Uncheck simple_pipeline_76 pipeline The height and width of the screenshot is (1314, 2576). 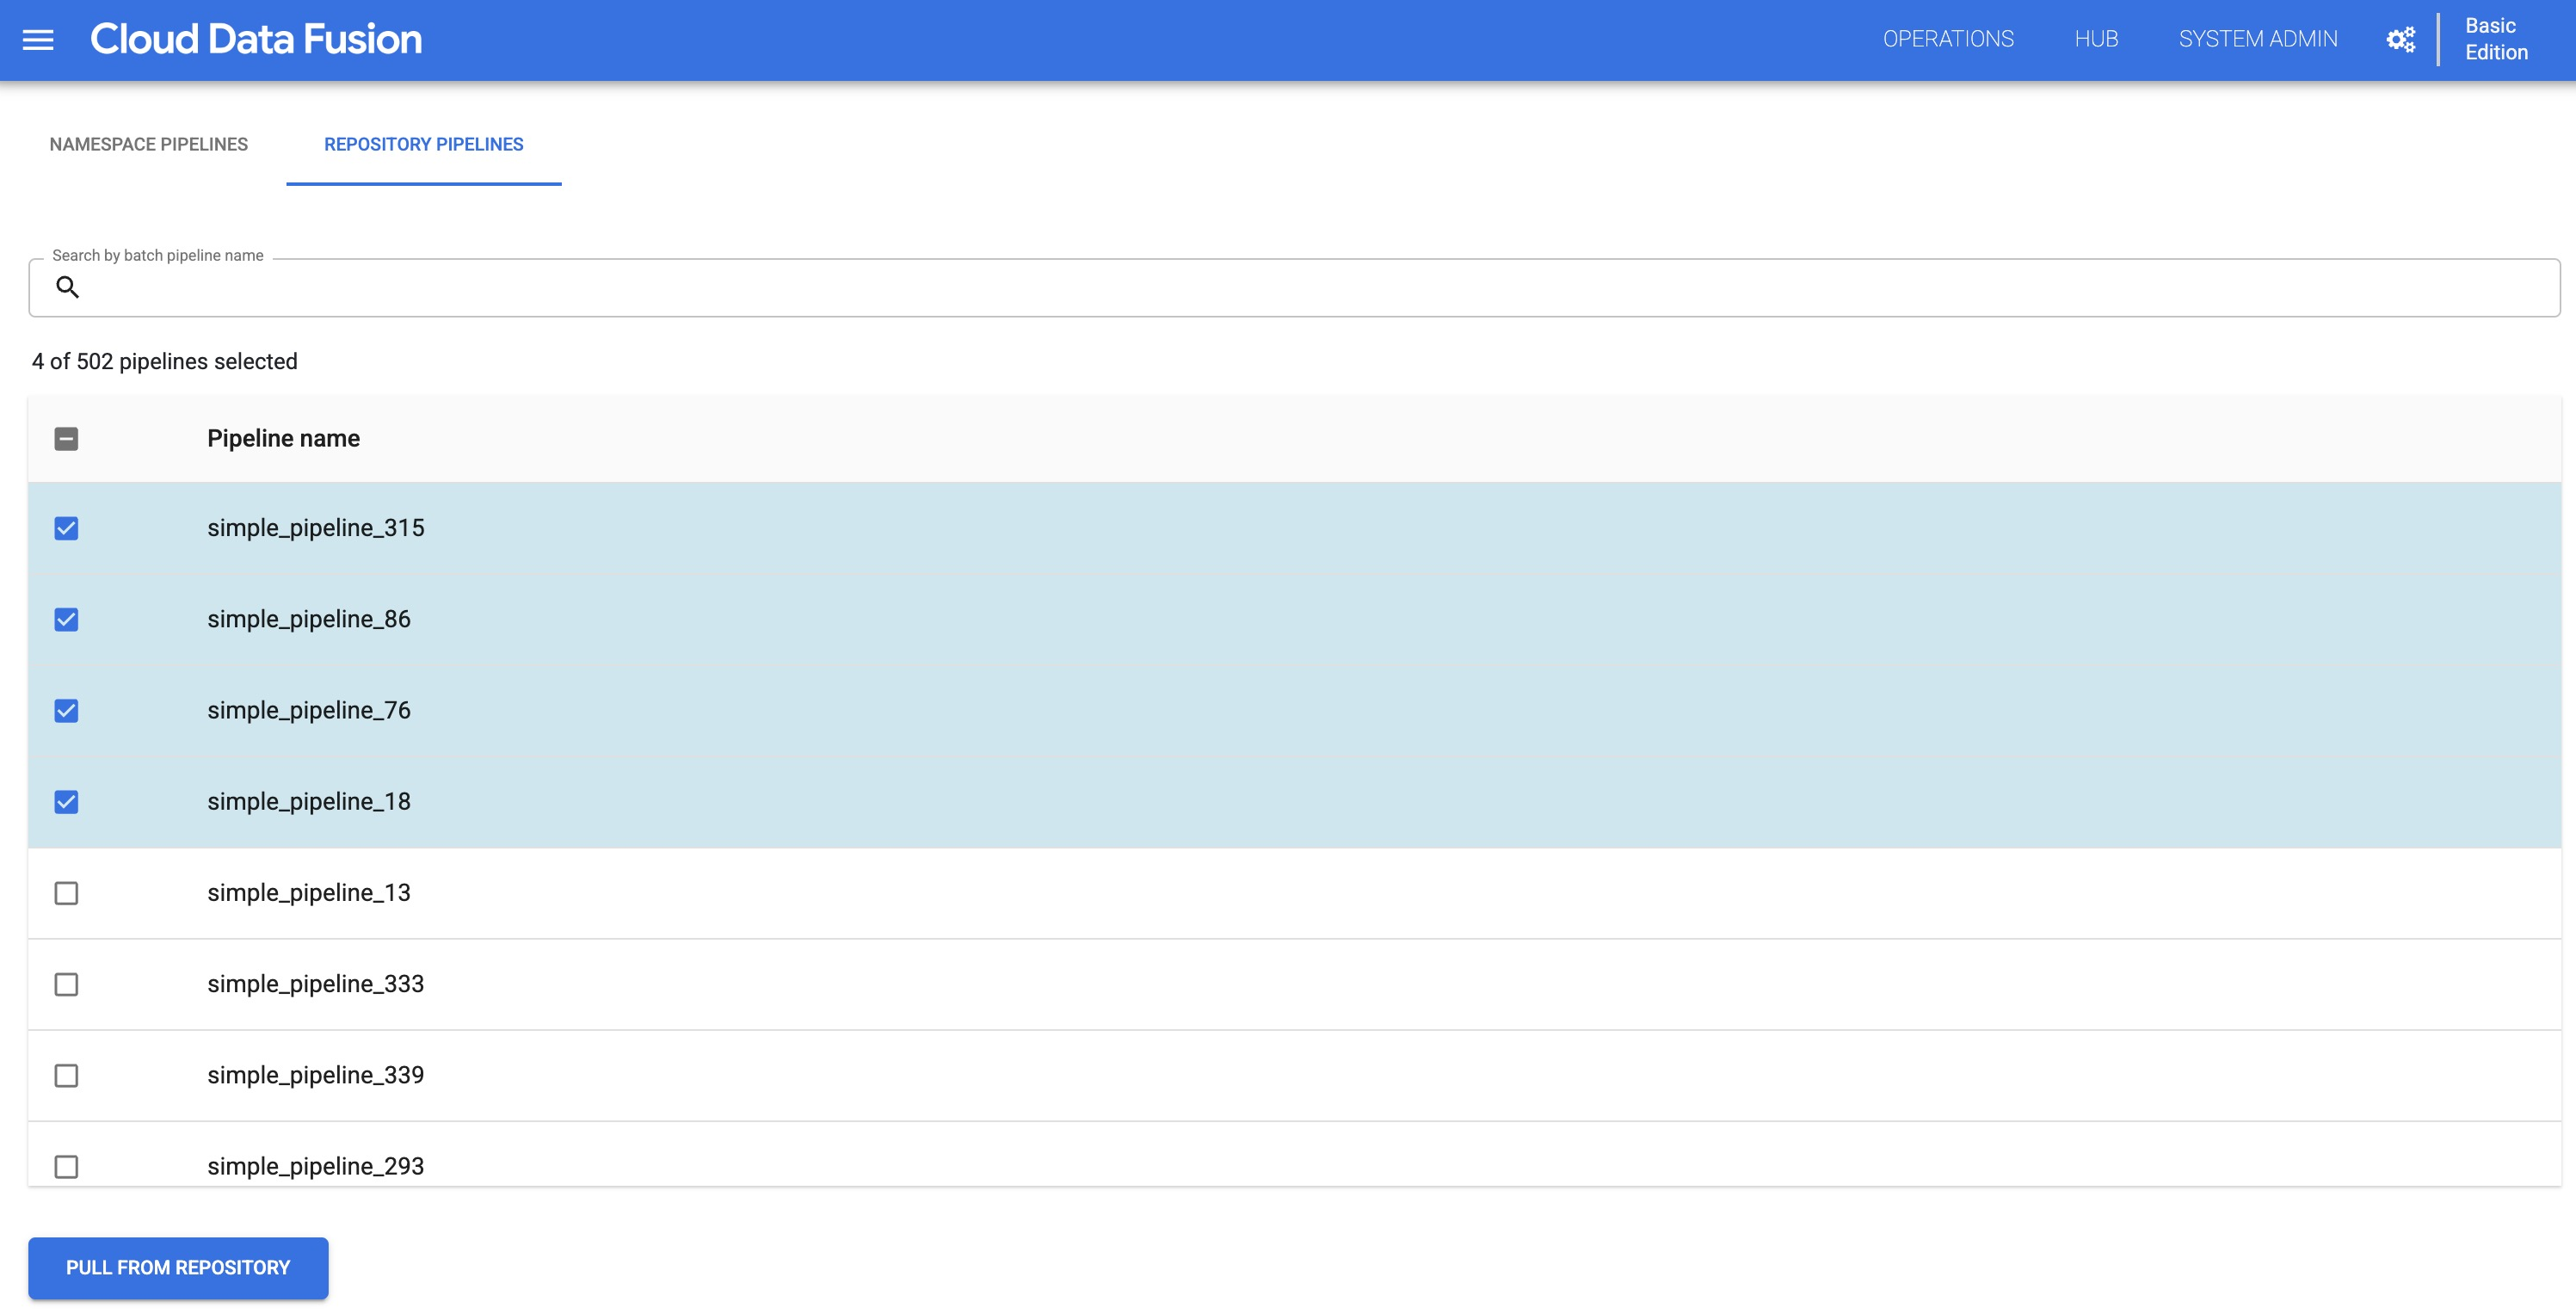point(67,711)
